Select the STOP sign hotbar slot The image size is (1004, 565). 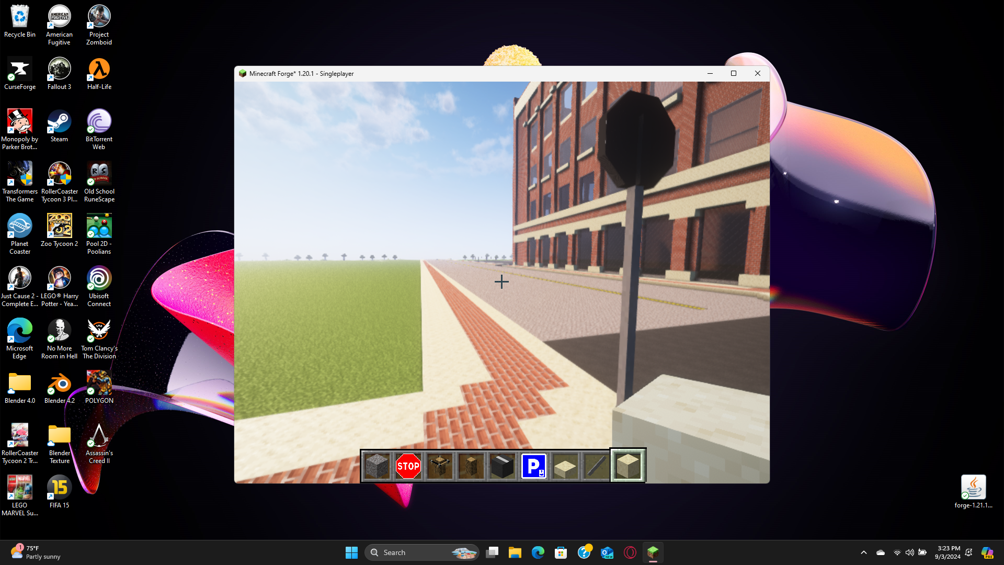pos(408,466)
